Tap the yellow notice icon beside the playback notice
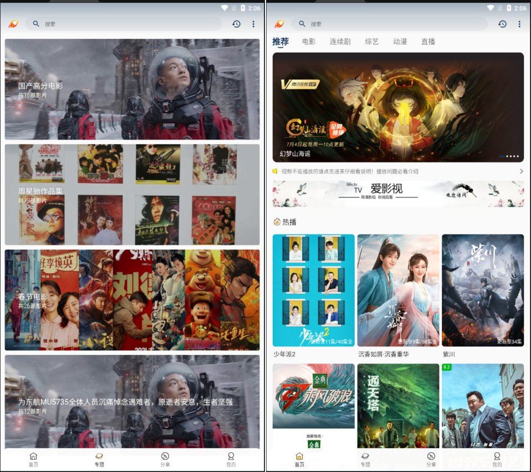This screenshot has width=531, height=472. pos(275,172)
